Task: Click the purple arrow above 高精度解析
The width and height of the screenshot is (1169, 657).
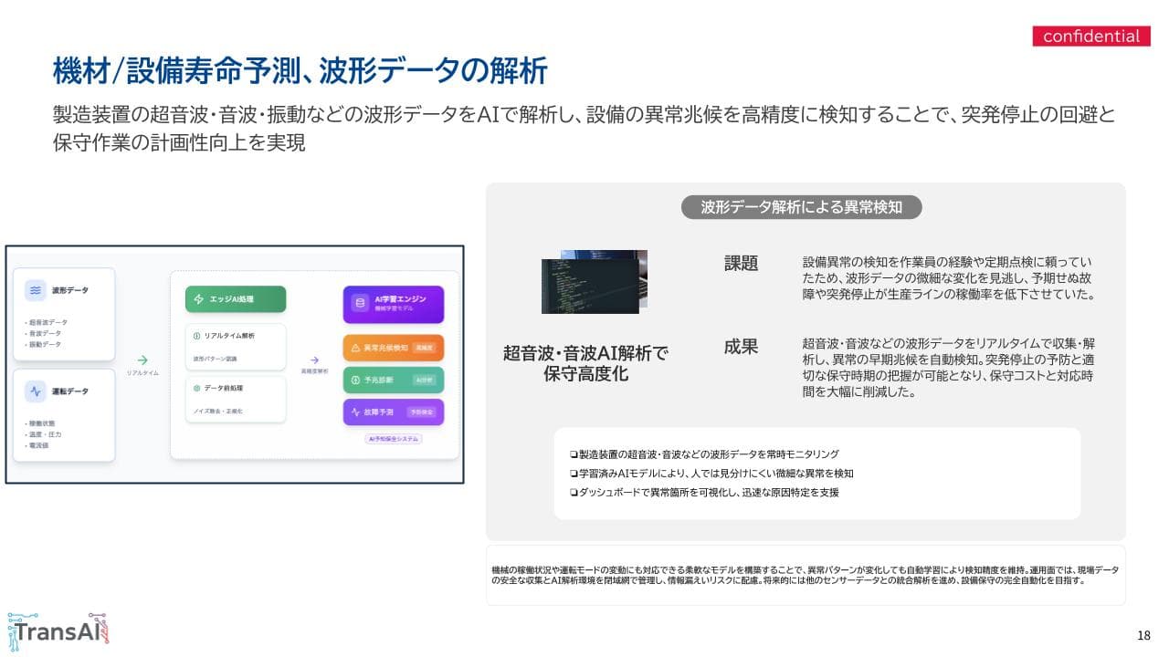Action: point(314,360)
